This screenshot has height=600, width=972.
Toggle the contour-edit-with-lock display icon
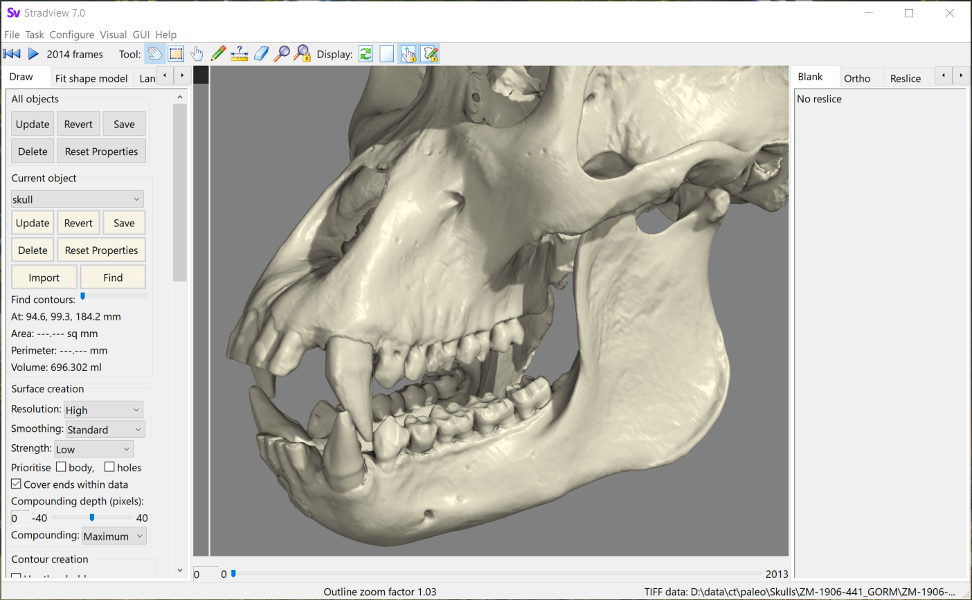point(430,54)
